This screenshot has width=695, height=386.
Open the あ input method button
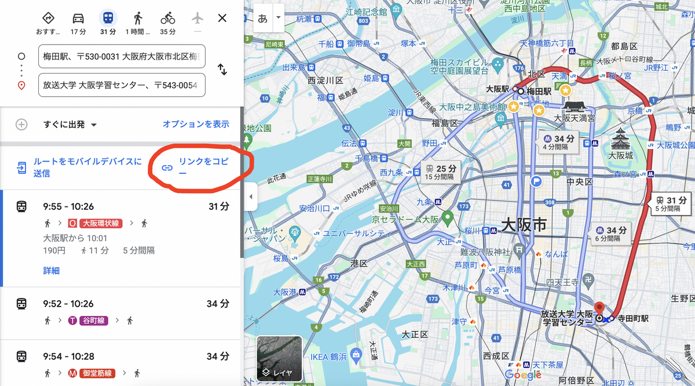(262, 18)
